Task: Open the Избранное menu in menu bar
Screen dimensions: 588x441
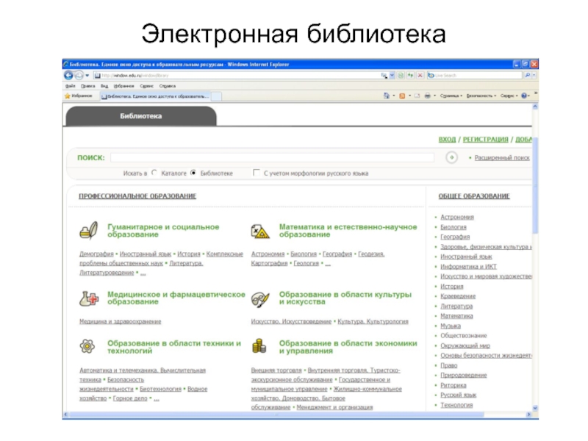Action: click(123, 86)
